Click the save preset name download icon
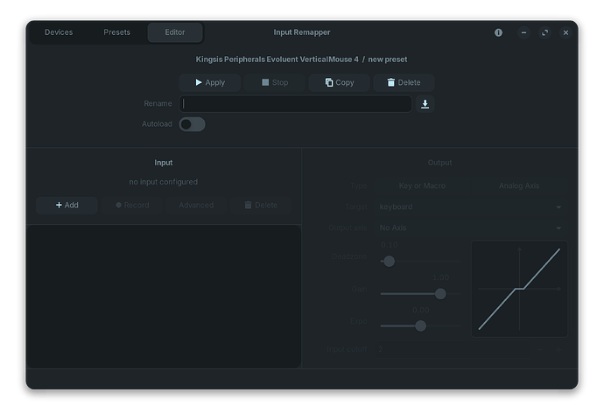604x420 pixels. [425, 104]
